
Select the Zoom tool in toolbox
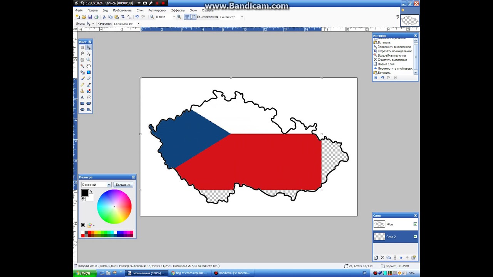(89, 60)
